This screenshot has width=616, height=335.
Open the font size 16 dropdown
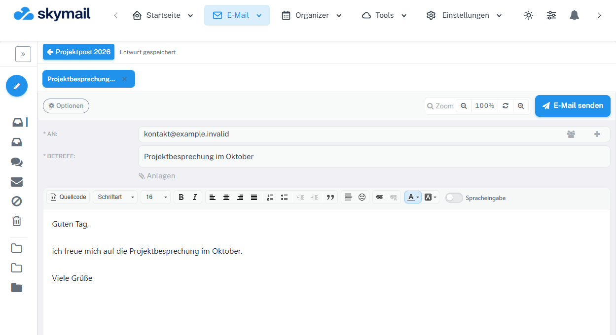pyautogui.click(x=155, y=197)
